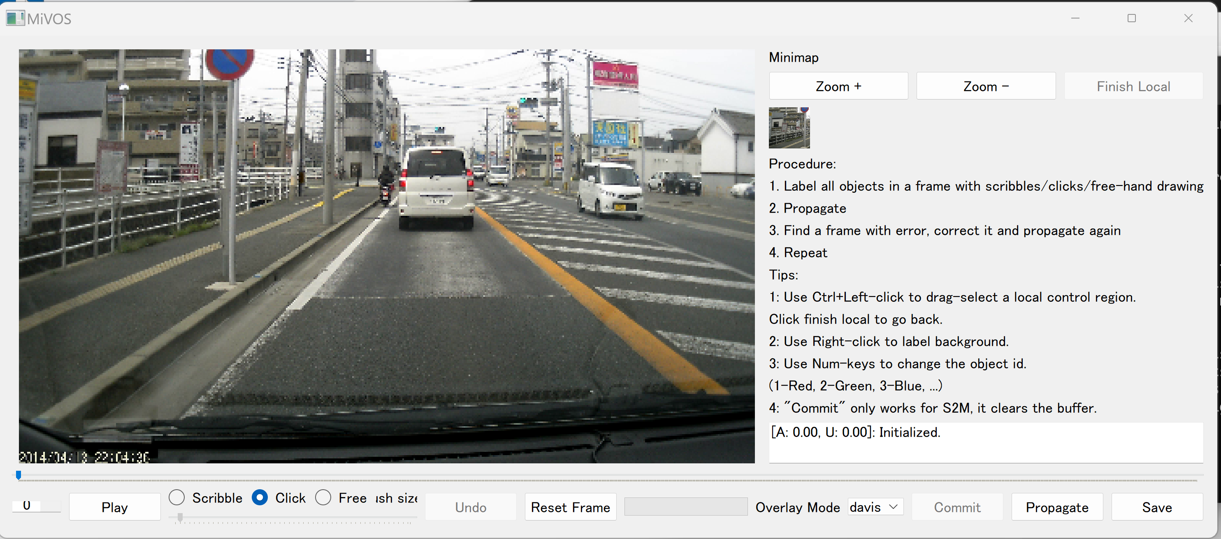Click the MiVOS app icon in title bar

click(15, 19)
